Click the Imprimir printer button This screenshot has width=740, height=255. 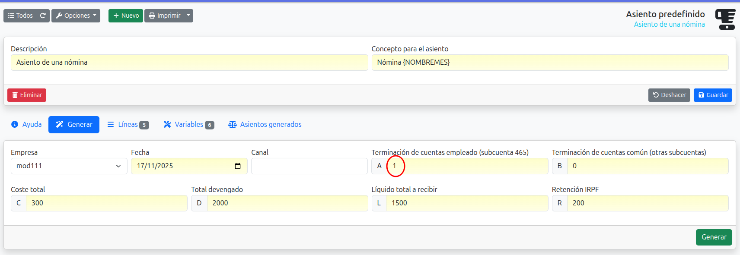pyautogui.click(x=164, y=16)
